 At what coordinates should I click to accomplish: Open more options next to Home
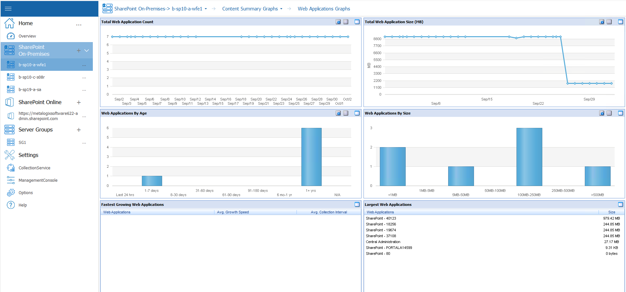[x=79, y=25]
